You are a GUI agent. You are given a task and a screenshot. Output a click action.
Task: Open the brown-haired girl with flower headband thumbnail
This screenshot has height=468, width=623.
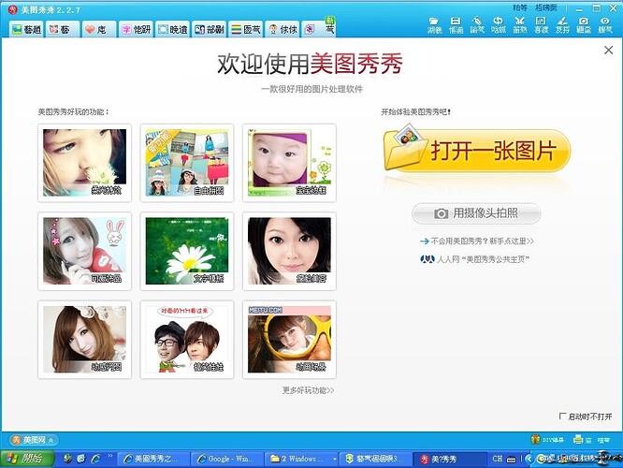point(84,340)
